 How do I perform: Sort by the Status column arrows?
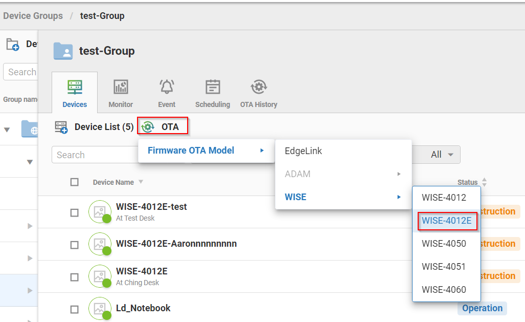pyautogui.click(x=484, y=182)
